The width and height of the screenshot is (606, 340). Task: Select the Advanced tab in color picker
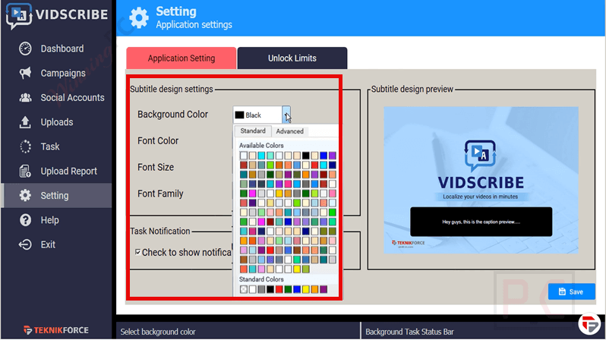coord(289,131)
